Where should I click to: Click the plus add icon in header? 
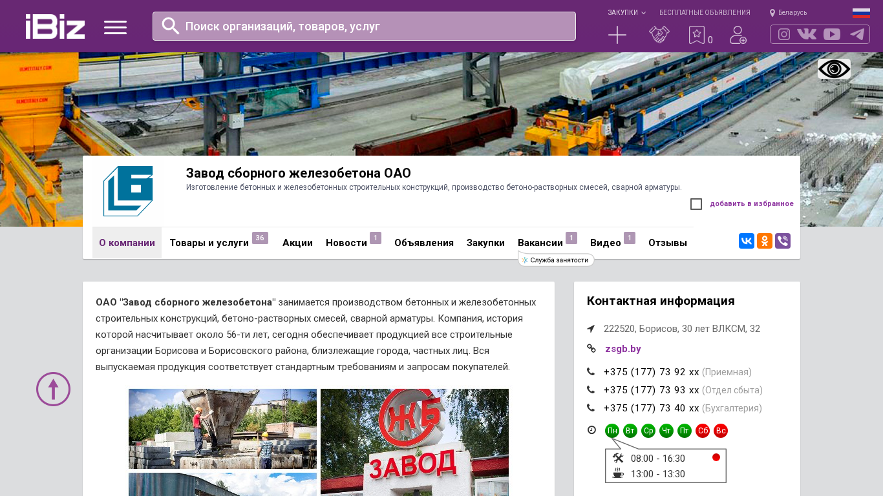pyautogui.click(x=617, y=35)
